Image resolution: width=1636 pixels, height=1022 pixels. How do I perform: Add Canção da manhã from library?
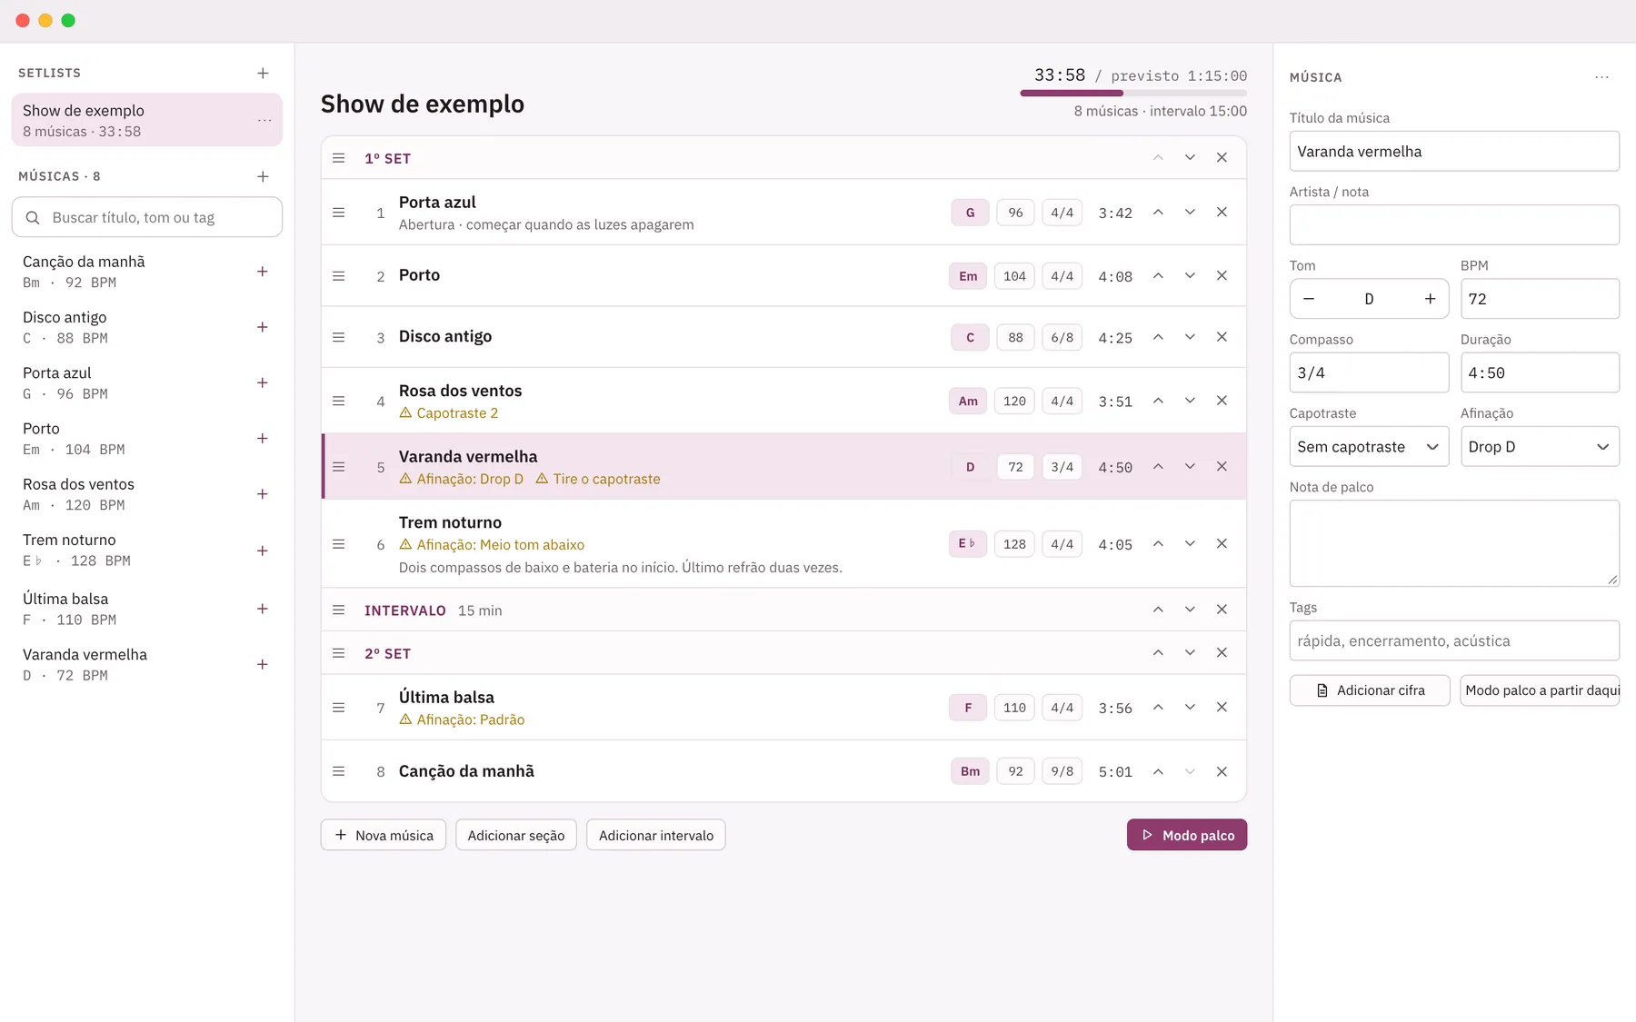click(x=263, y=272)
